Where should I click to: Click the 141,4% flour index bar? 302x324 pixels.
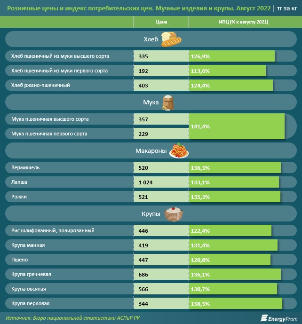click(237, 126)
